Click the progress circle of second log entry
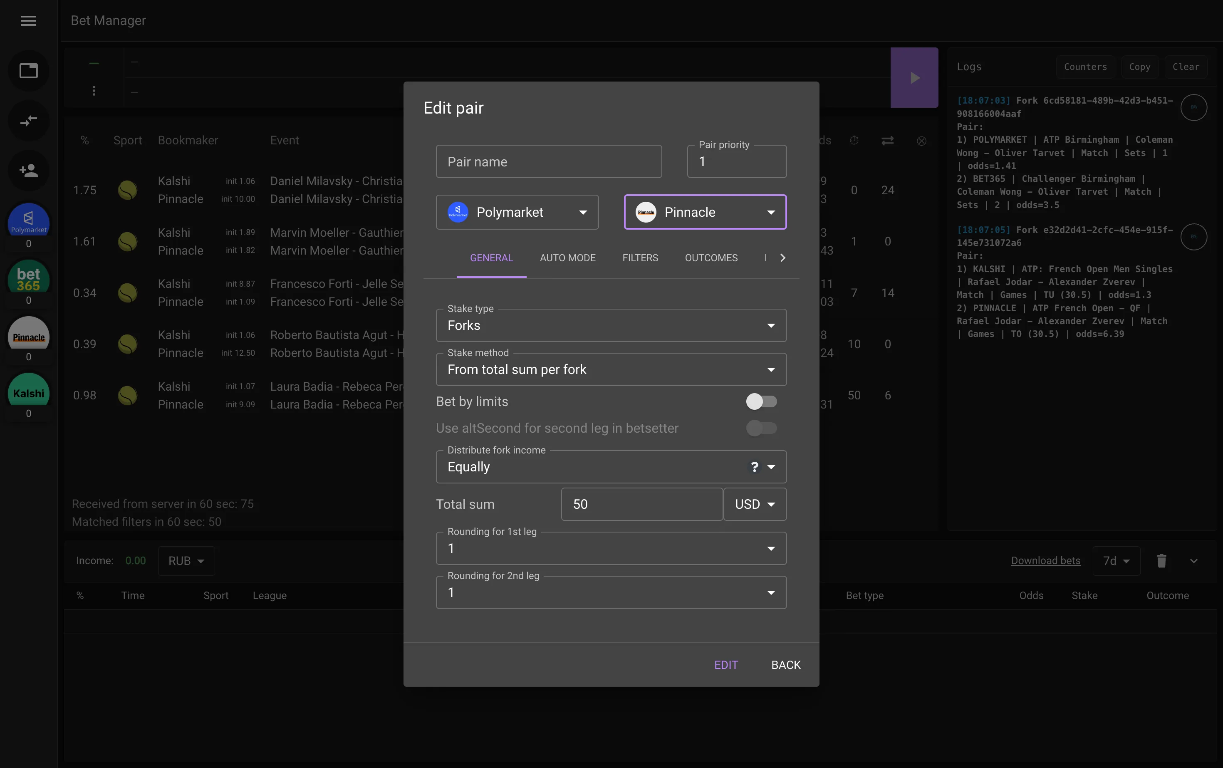 (1193, 237)
